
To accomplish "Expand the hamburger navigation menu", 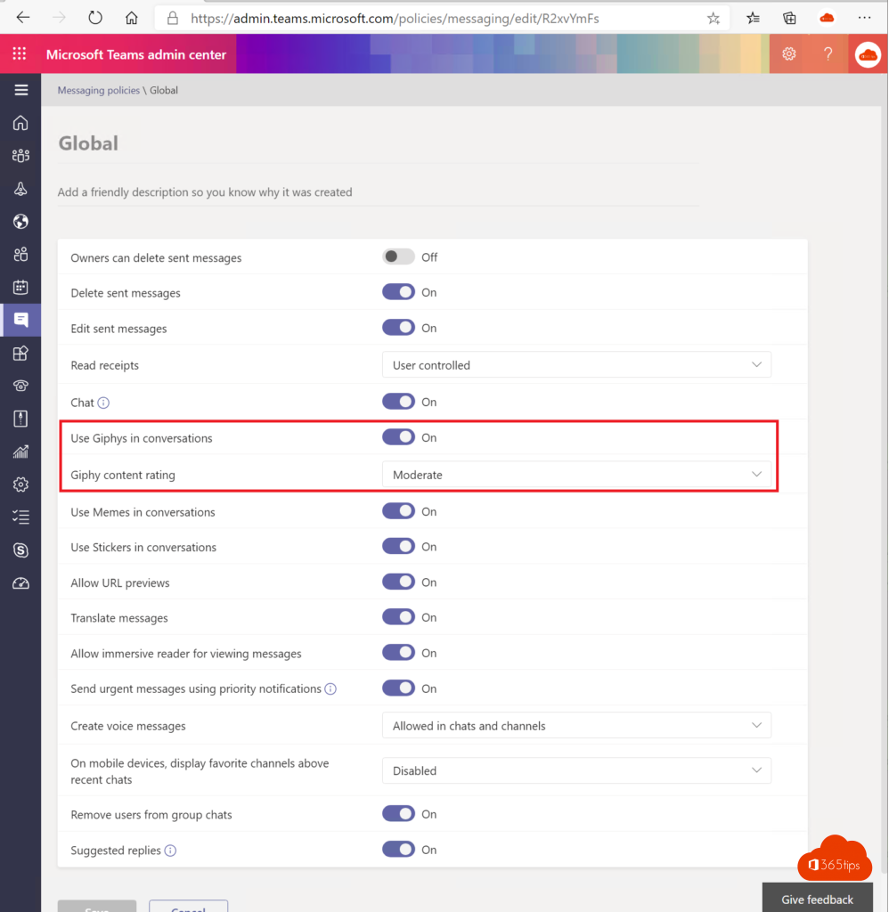I will click(20, 90).
